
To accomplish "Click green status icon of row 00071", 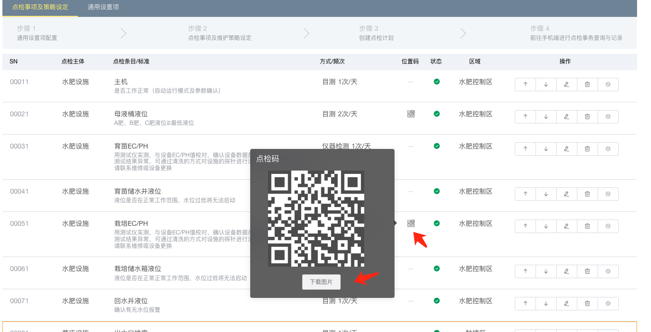I will (436, 301).
